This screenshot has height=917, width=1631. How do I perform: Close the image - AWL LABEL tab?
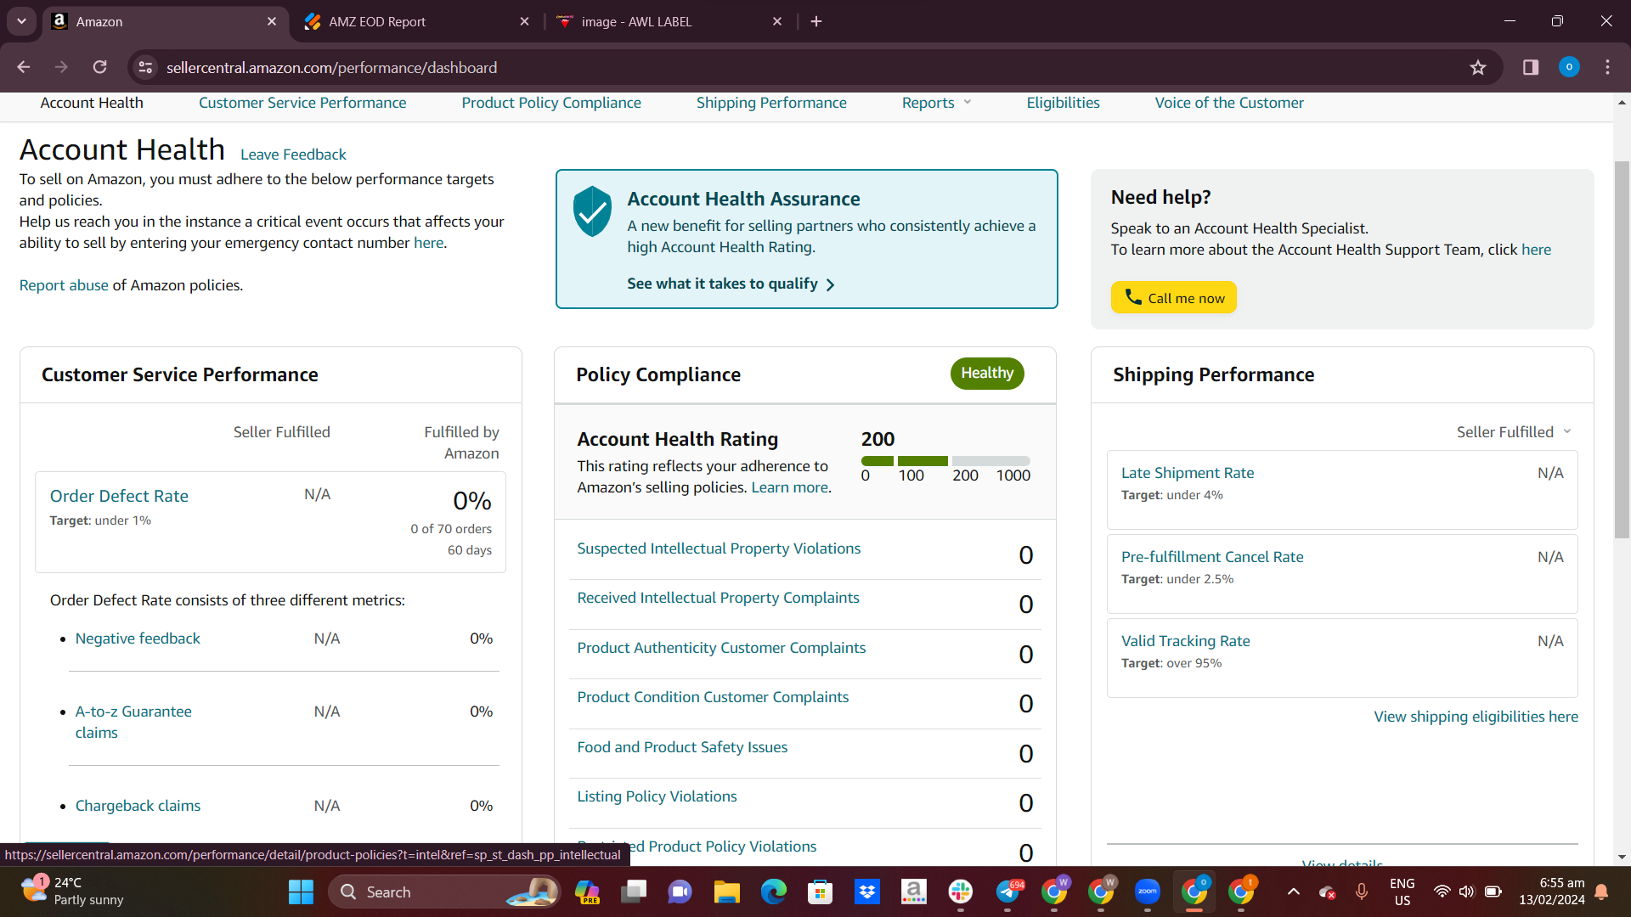coord(777,21)
